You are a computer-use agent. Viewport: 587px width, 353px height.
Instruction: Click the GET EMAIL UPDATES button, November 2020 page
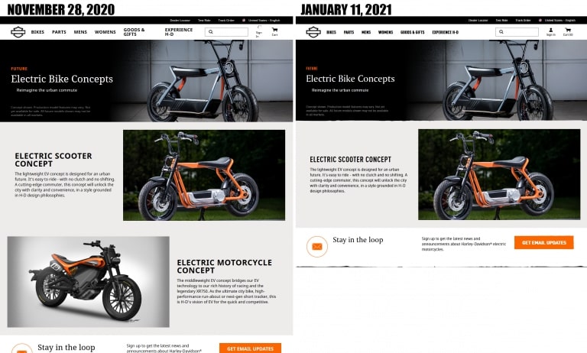pos(250,348)
